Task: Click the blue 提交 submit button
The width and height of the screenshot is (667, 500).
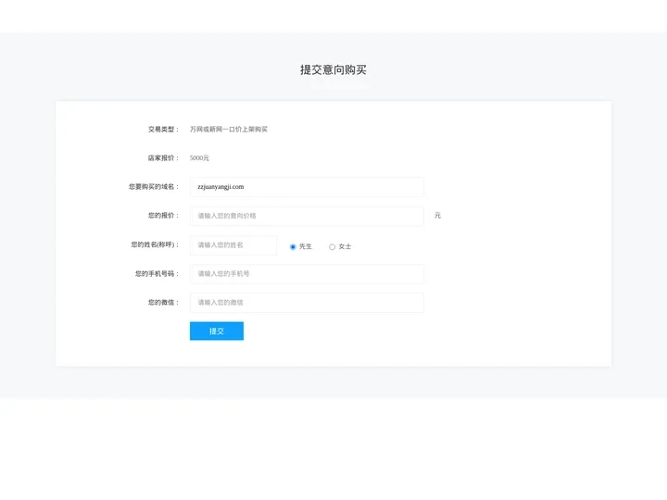Action: point(217,331)
